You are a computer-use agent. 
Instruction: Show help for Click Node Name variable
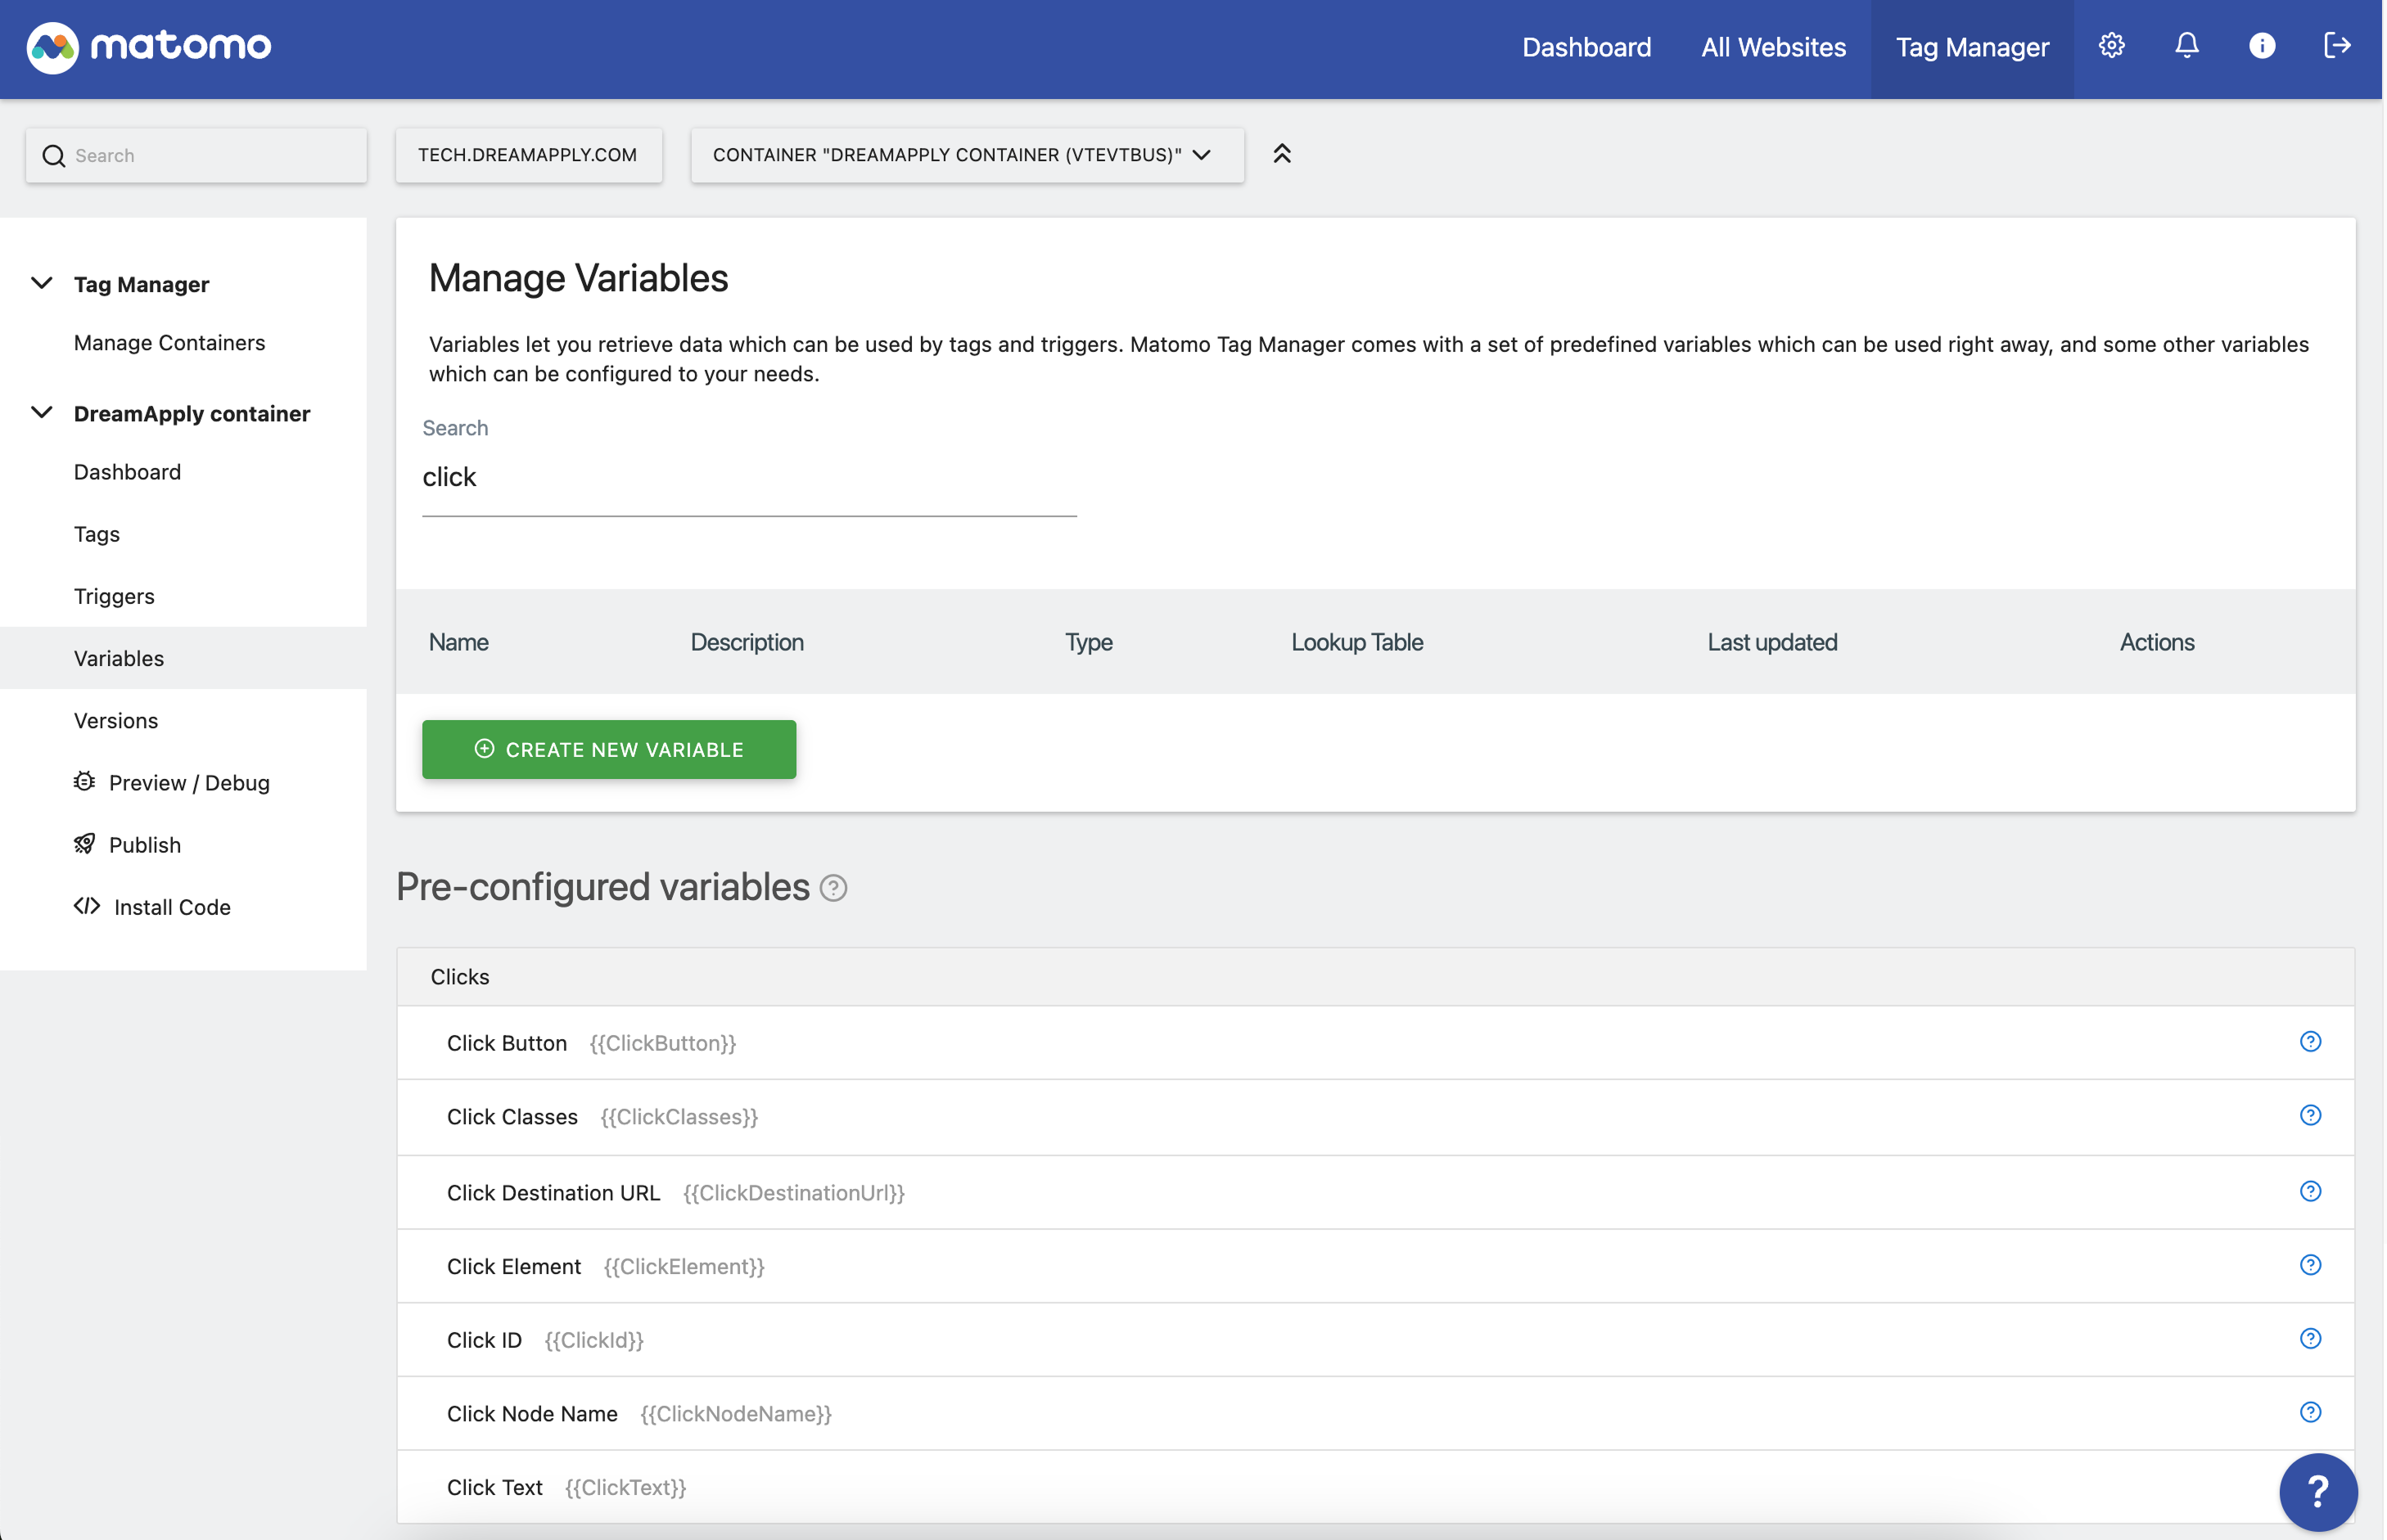[2310, 1412]
